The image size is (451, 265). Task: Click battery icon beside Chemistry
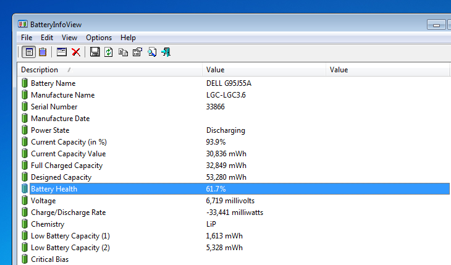point(25,224)
